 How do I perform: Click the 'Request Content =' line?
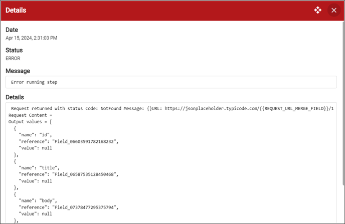[31, 115]
